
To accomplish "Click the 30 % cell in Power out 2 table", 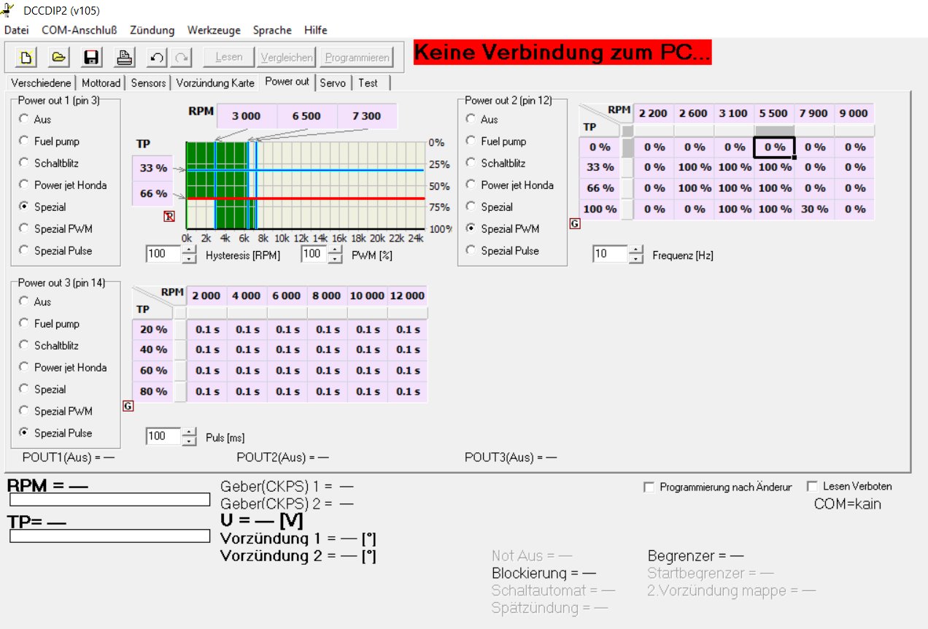I will pos(814,209).
